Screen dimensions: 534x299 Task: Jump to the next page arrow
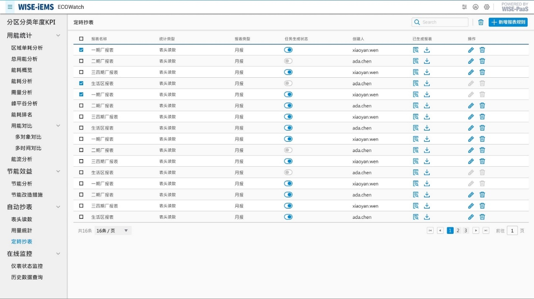coord(476,231)
